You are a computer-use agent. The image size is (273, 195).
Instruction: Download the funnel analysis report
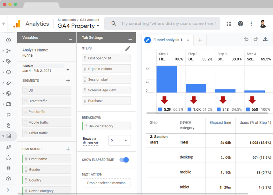point(265,39)
